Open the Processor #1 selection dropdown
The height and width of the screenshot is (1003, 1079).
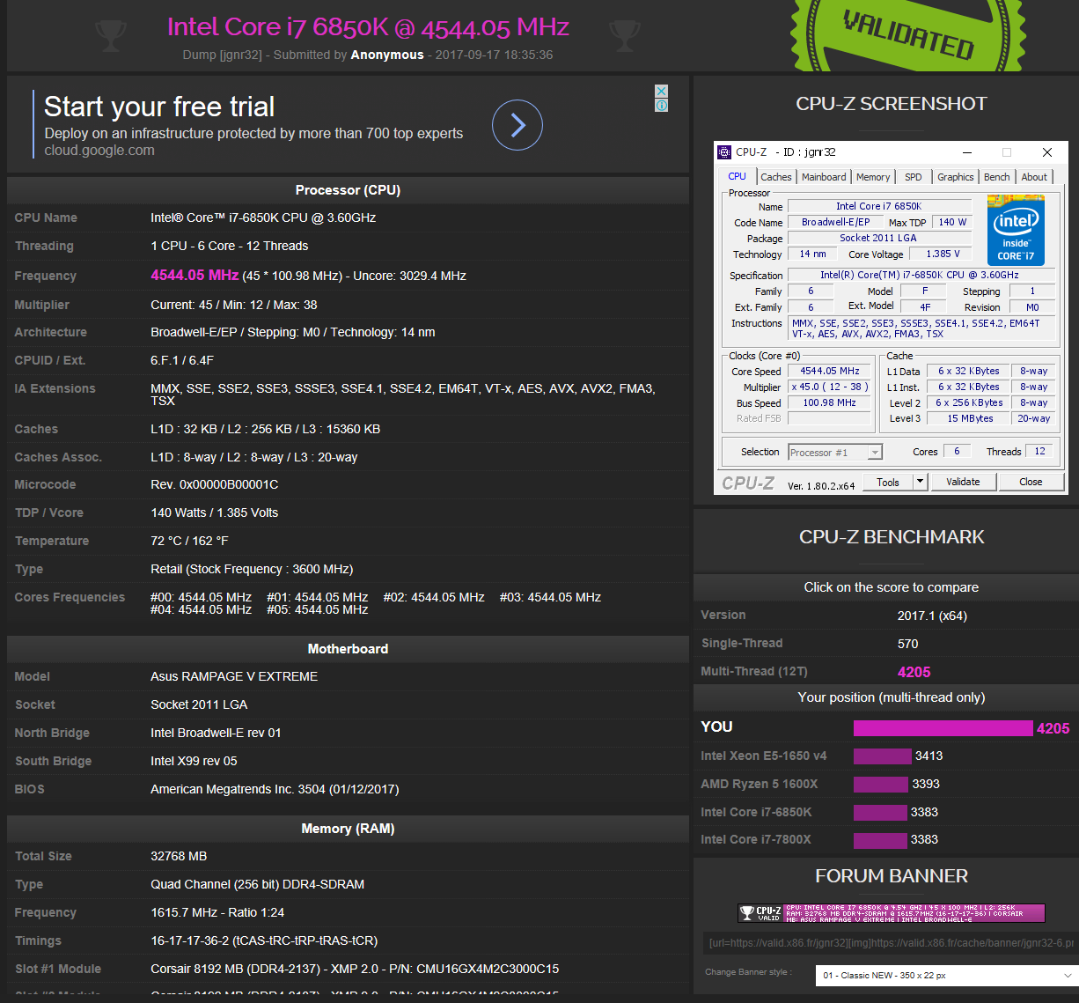point(835,453)
